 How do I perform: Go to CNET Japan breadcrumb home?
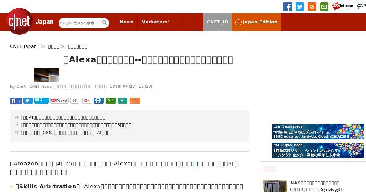[23, 46]
